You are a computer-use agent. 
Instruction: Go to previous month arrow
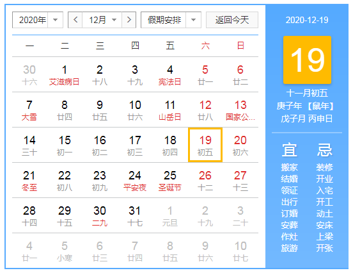75,20
